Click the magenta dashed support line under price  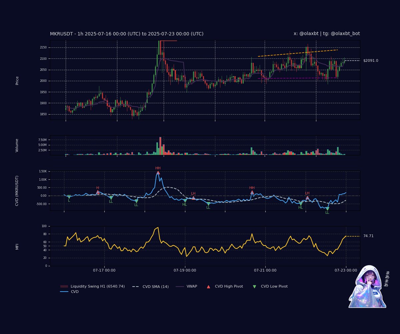click(298, 78)
